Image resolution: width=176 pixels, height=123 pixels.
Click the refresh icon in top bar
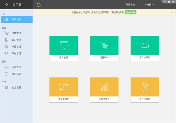[x=39, y=5]
